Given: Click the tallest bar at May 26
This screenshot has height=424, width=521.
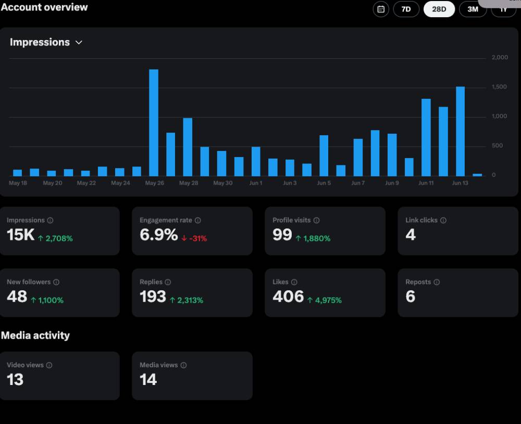Looking at the screenshot, I should pos(154,123).
